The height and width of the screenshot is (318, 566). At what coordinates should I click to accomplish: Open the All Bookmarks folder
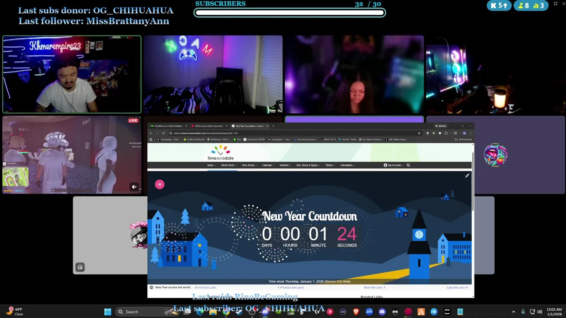coord(463,140)
